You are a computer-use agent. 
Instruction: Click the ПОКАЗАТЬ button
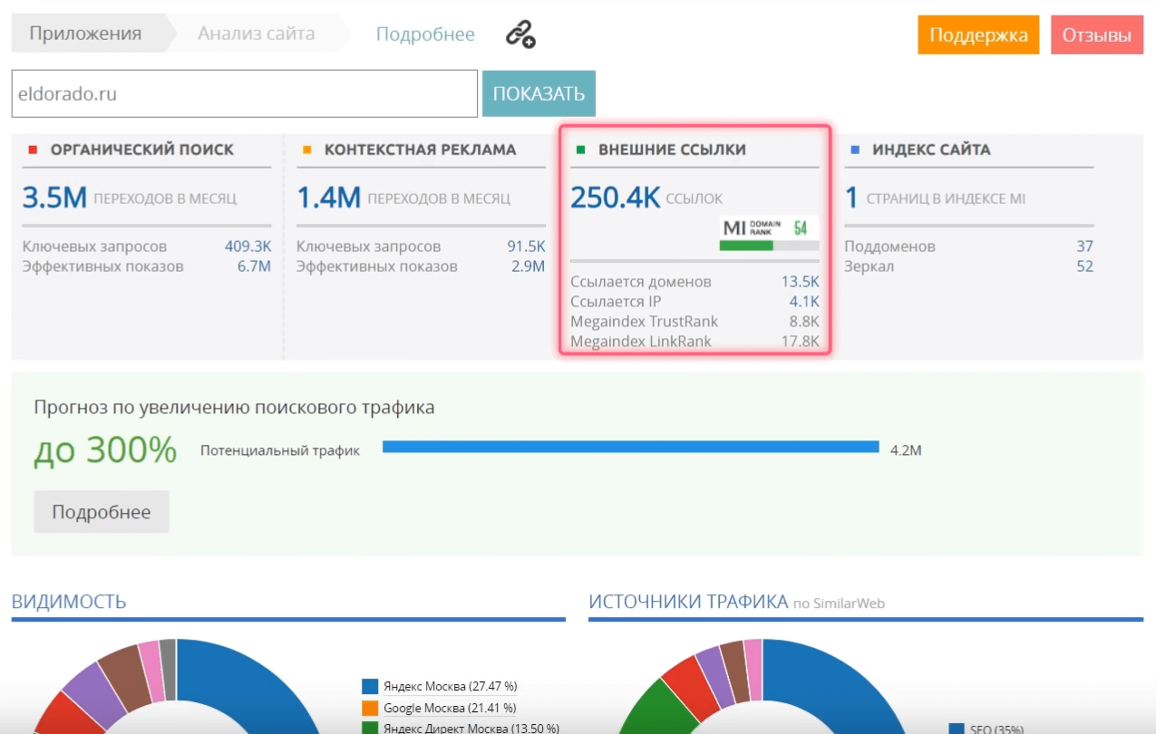539,94
